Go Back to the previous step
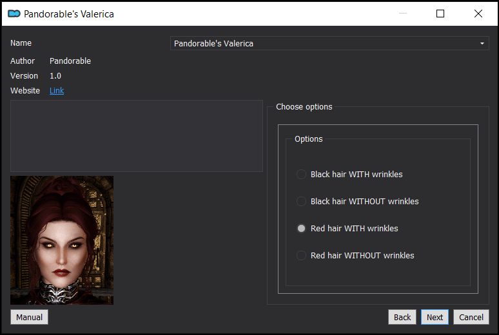The height and width of the screenshot is (335, 499). pyautogui.click(x=402, y=317)
